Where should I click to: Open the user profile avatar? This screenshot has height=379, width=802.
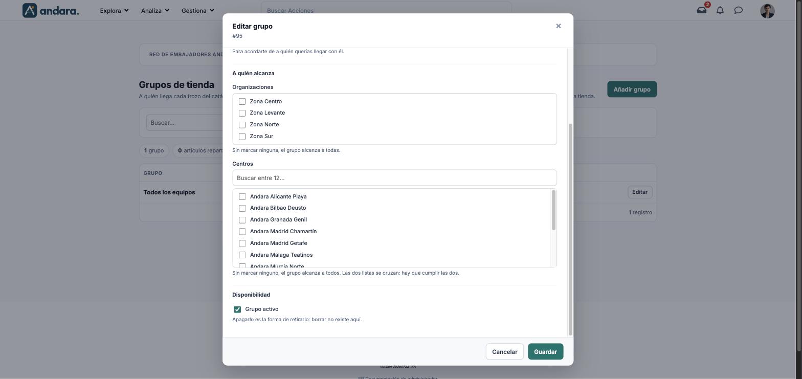click(x=767, y=11)
